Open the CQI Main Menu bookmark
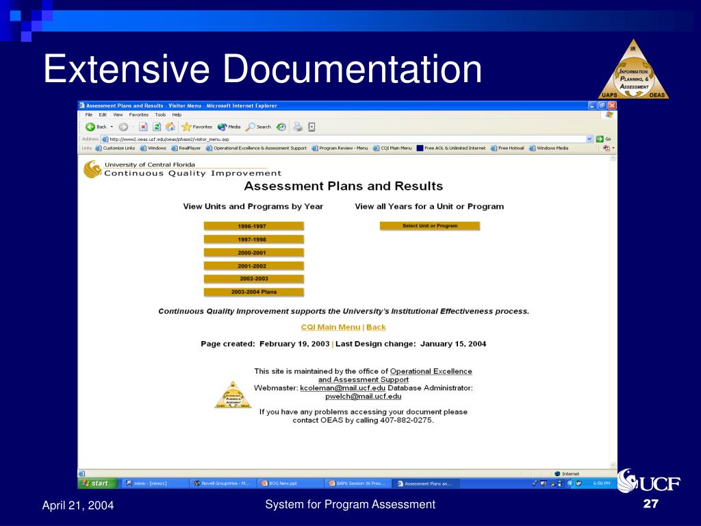Viewport: 701px width, 526px height. [x=392, y=148]
